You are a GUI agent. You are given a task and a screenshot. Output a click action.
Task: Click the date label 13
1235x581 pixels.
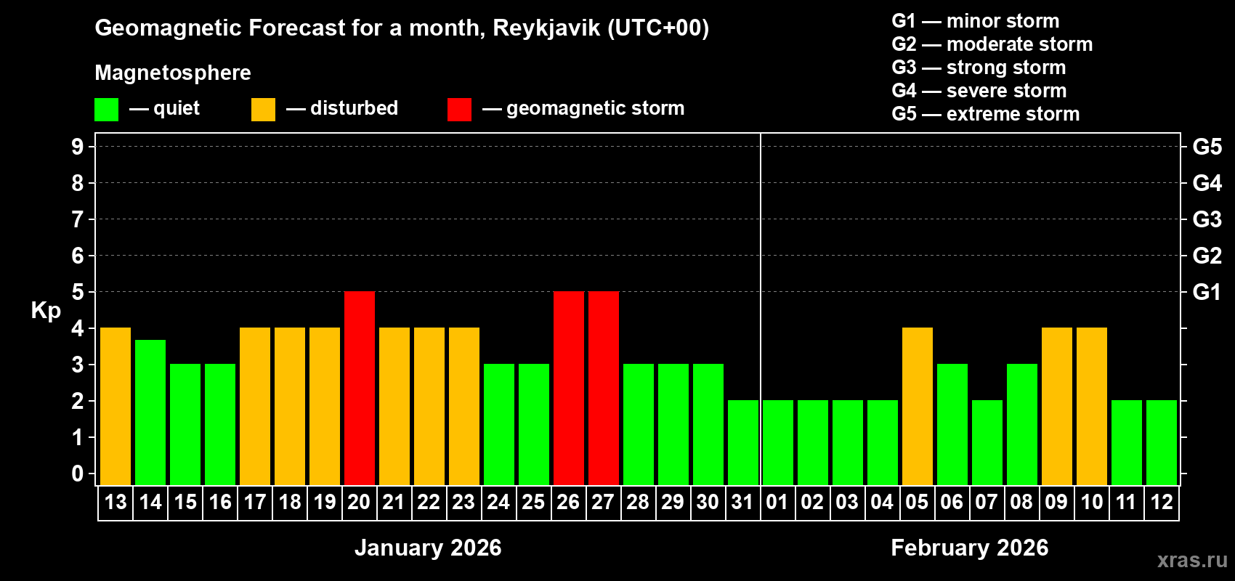116,503
